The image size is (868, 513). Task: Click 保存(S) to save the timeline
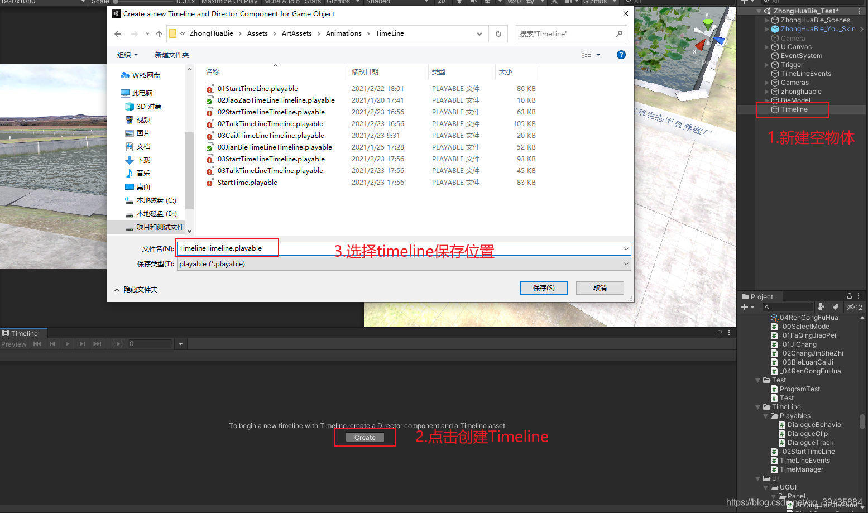[544, 288]
